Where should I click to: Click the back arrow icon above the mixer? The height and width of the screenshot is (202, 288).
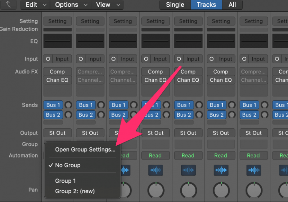point(9,5)
